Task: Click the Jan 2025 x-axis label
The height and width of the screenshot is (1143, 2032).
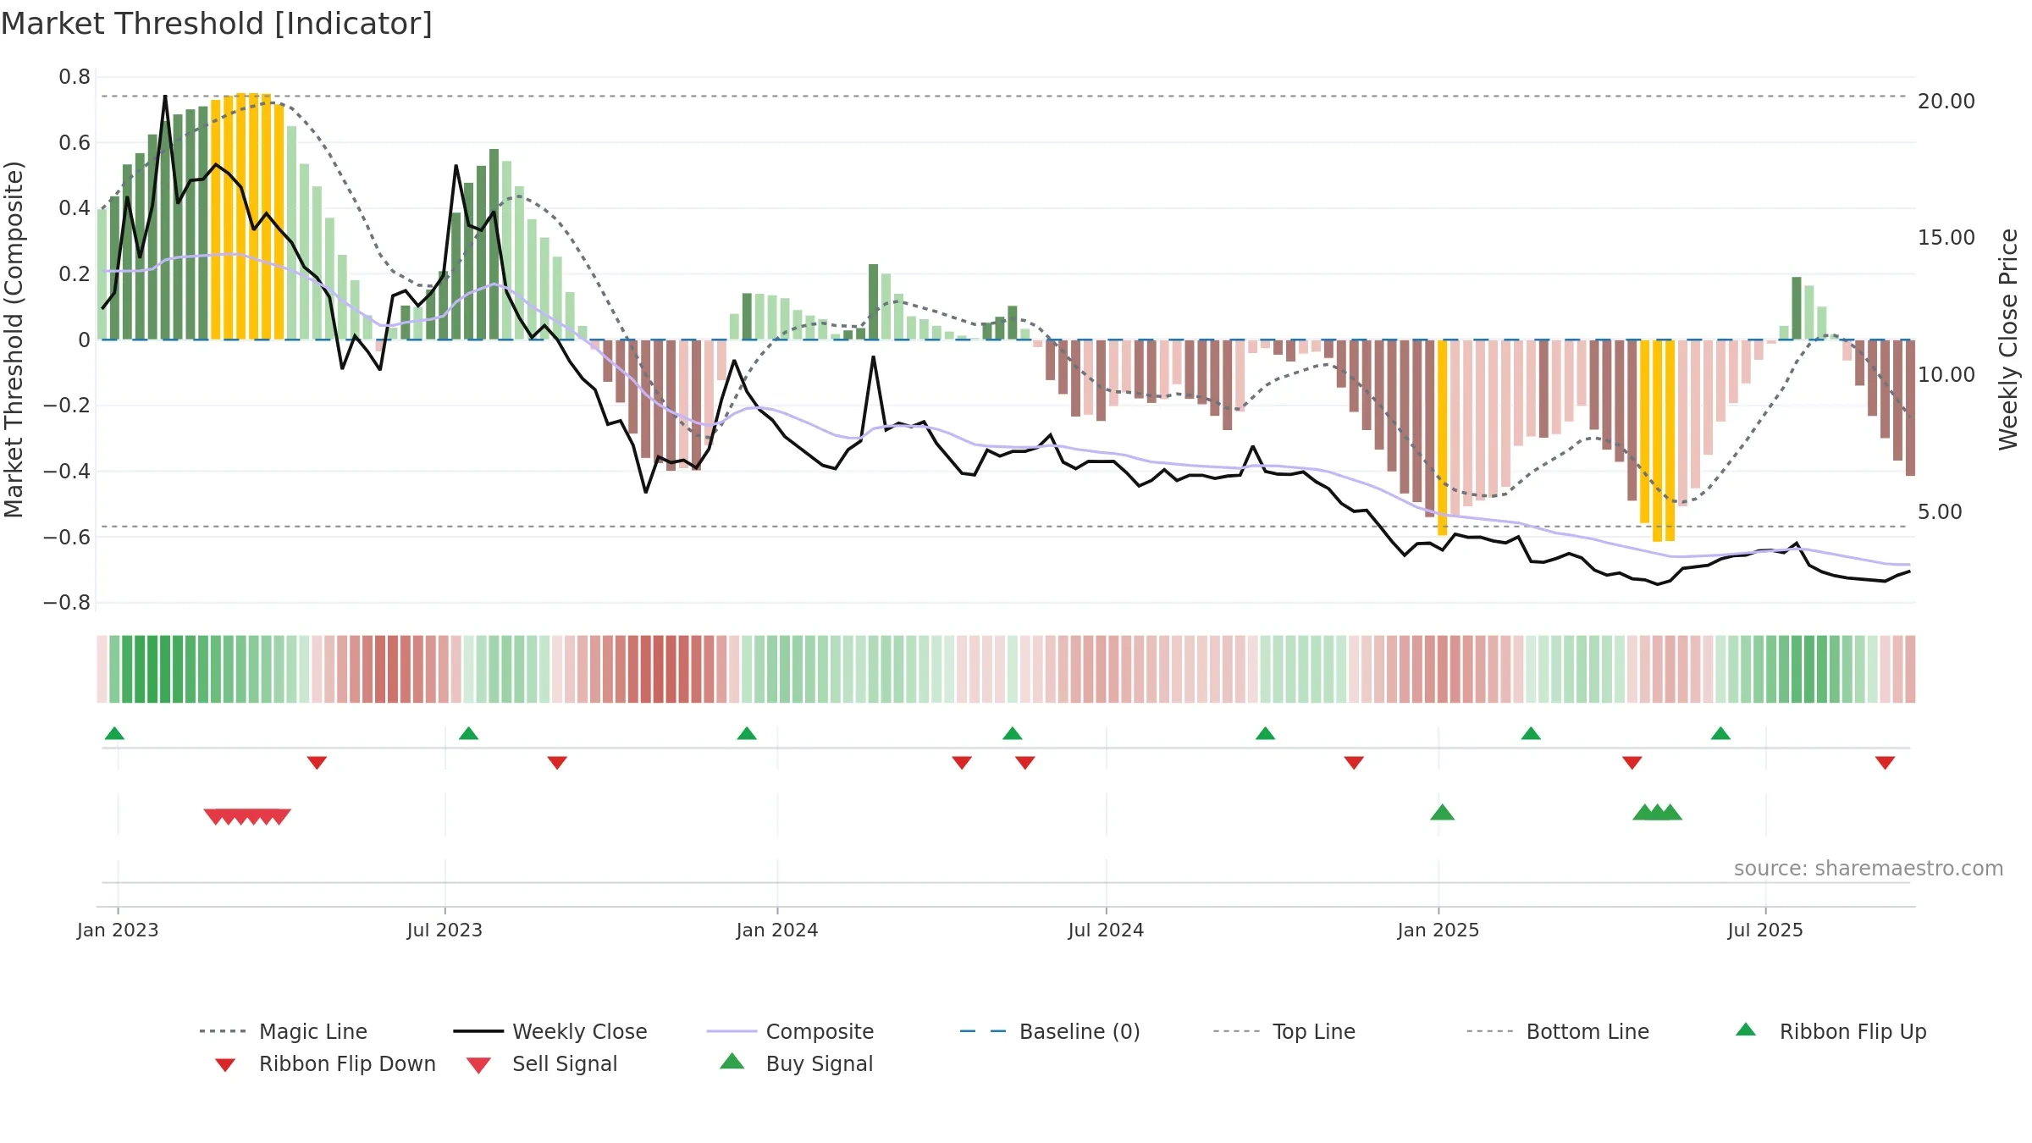Action: click(x=1438, y=930)
